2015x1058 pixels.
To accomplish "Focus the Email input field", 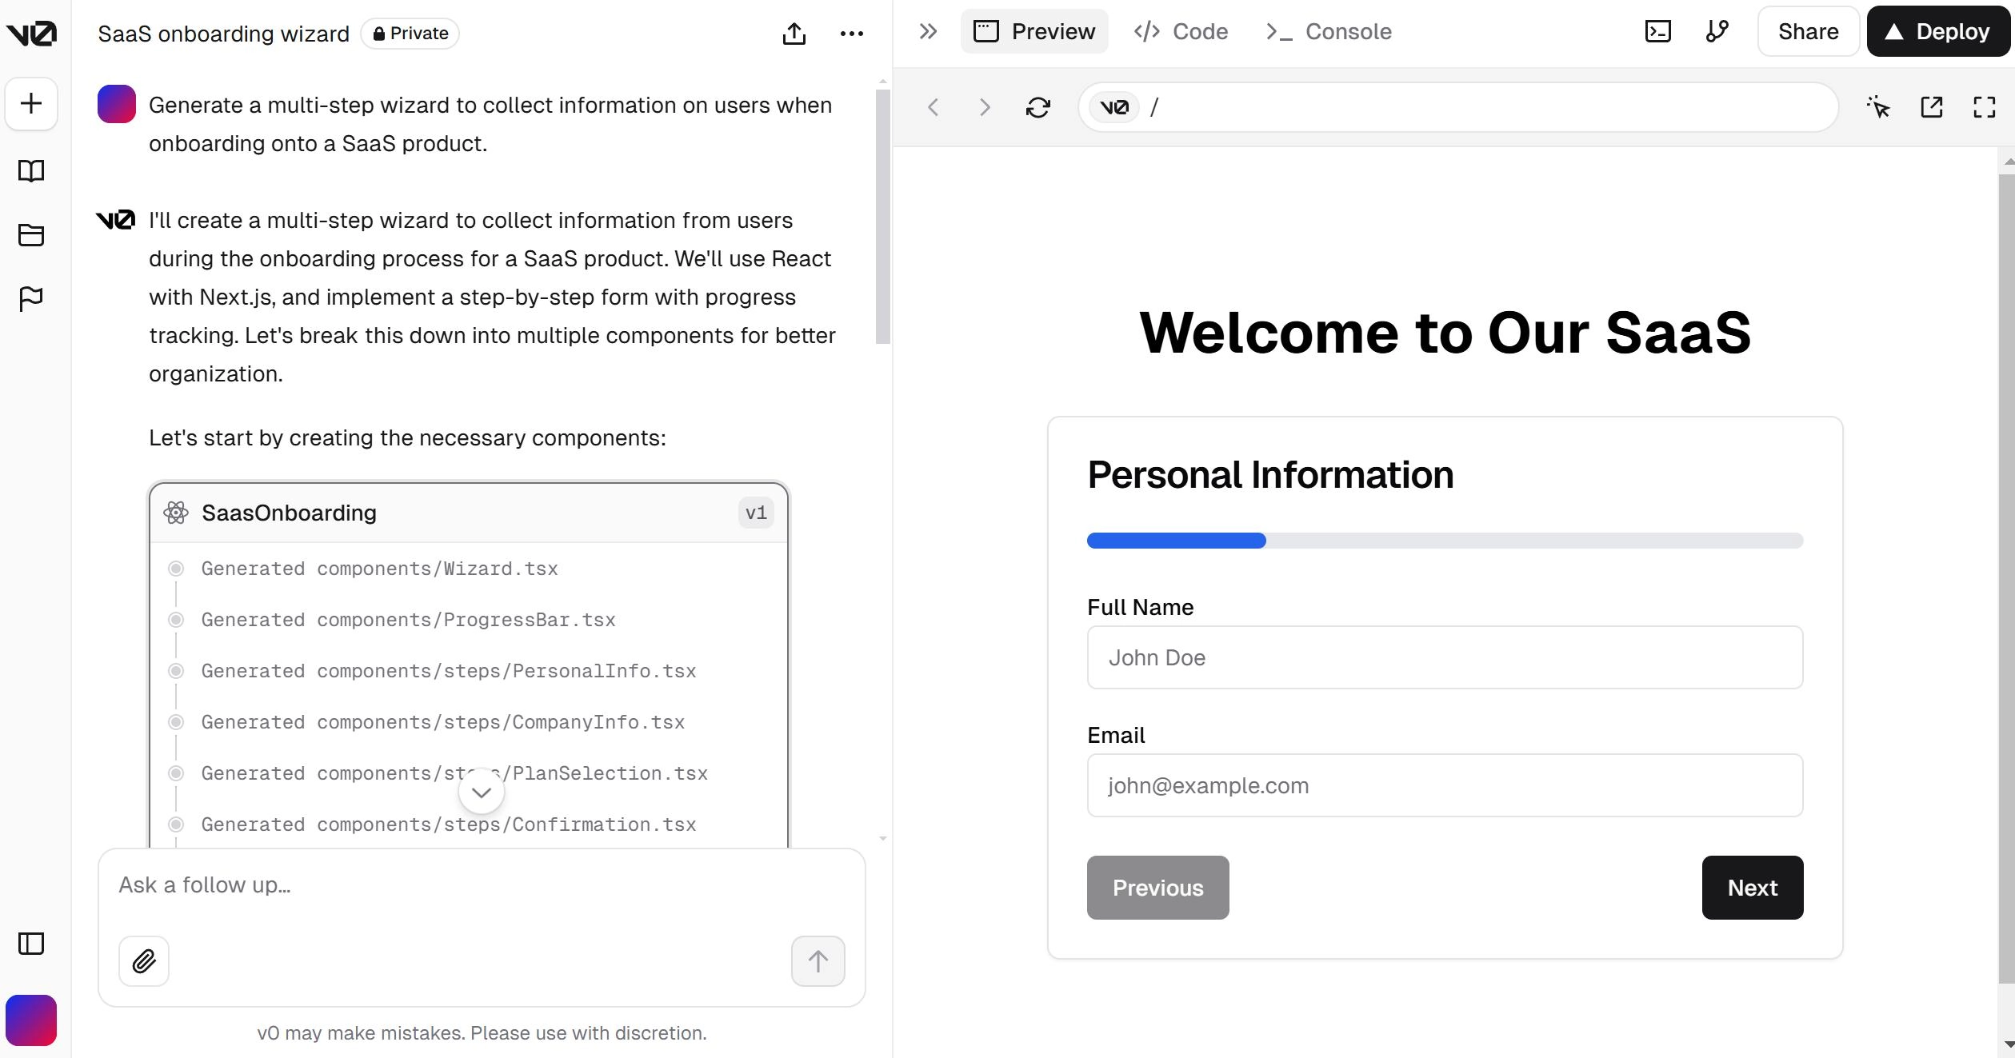I will pos(1445,785).
